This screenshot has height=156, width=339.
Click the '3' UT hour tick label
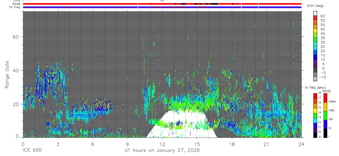[58, 144]
